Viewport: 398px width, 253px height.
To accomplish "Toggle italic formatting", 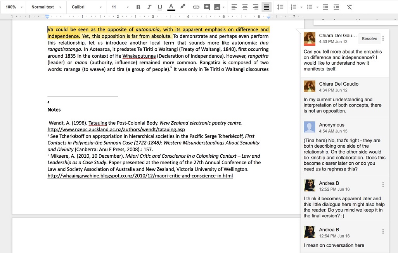I will (149, 7).
